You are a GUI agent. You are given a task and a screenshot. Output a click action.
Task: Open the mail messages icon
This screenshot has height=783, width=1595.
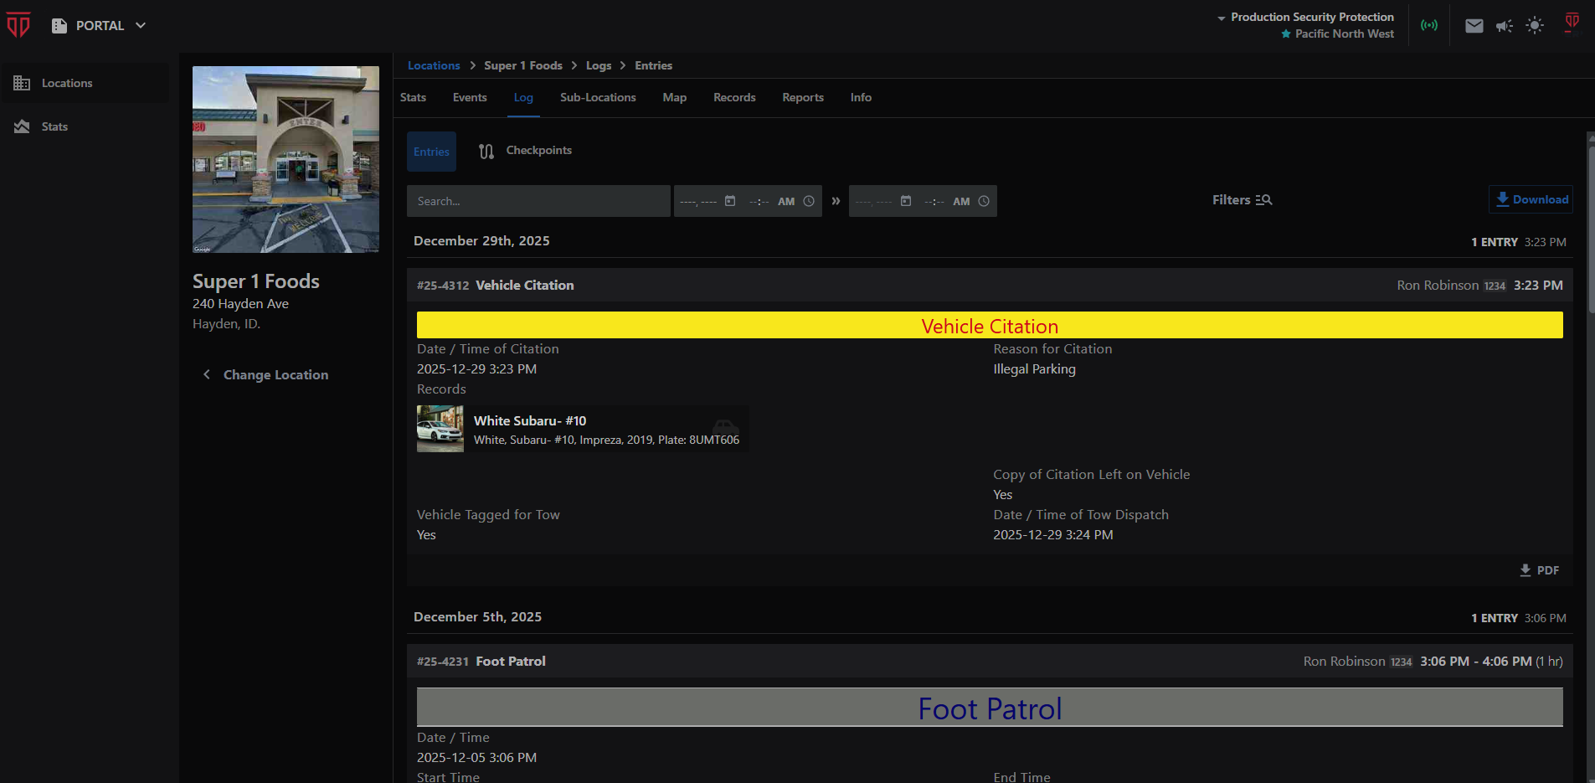[x=1474, y=26]
